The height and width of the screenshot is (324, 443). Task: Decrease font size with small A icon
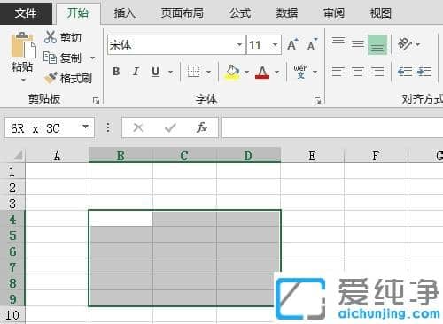(x=312, y=44)
